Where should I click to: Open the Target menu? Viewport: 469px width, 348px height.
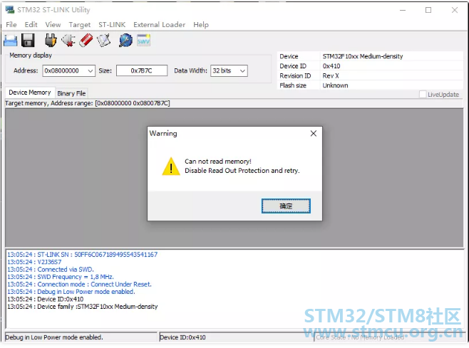[80, 24]
